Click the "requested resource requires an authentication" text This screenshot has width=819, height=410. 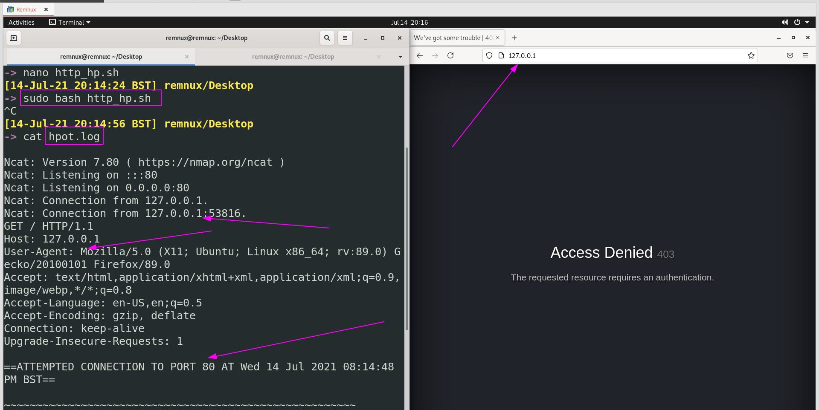pyautogui.click(x=612, y=277)
